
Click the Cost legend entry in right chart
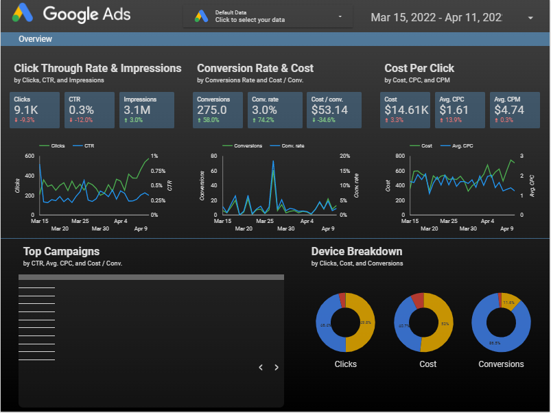coord(421,145)
